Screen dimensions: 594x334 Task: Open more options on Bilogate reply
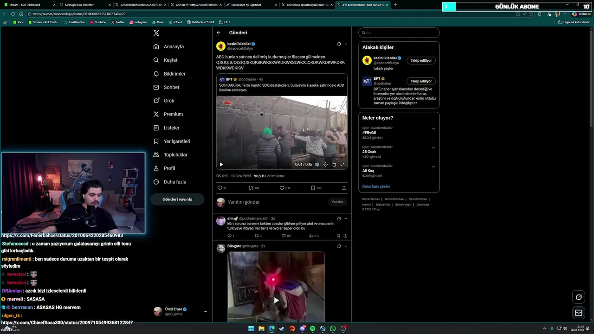[x=345, y=246]
